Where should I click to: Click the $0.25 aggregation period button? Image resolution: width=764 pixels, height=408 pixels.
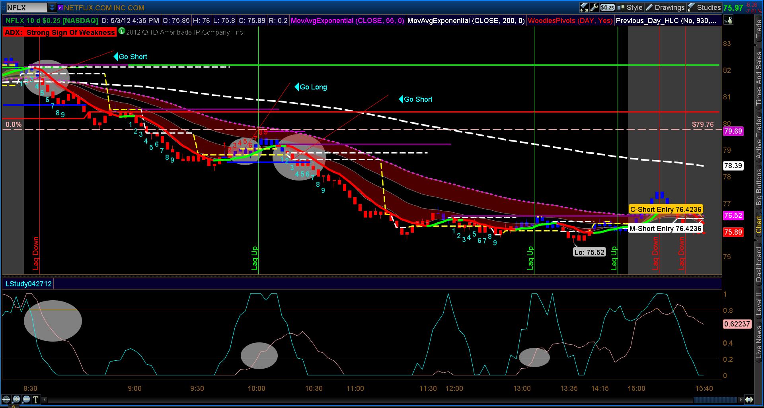coord(607,8)
